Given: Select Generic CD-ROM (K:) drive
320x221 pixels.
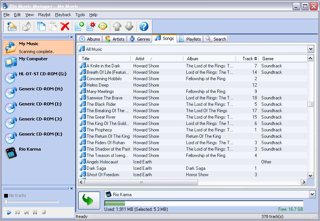Looking at the screenshot, I should [38, 138].
